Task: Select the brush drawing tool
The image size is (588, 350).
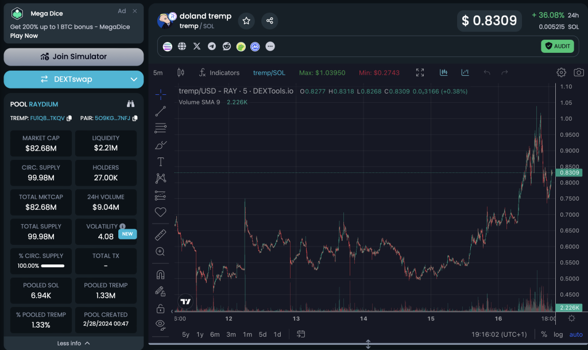Action: click(x=161, y=145)
